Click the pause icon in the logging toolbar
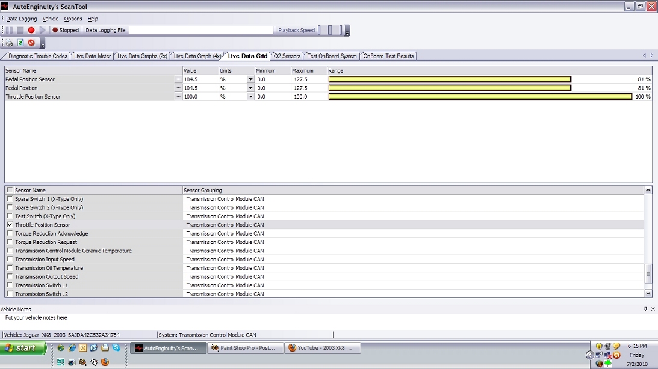The image size is (658, 369). pos(9,30)
